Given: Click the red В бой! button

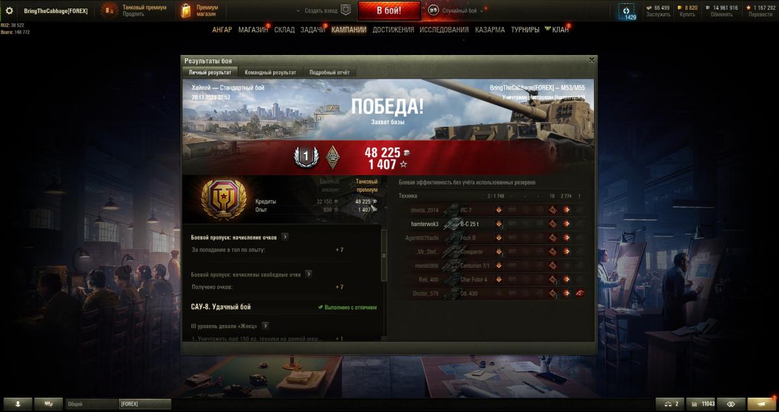Looking at the screenshot, I should [x=389, y=10].
